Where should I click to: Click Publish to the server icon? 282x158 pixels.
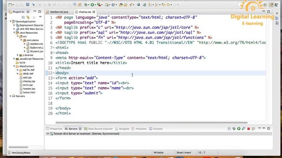pyautogui.click(x=253, y=129)
